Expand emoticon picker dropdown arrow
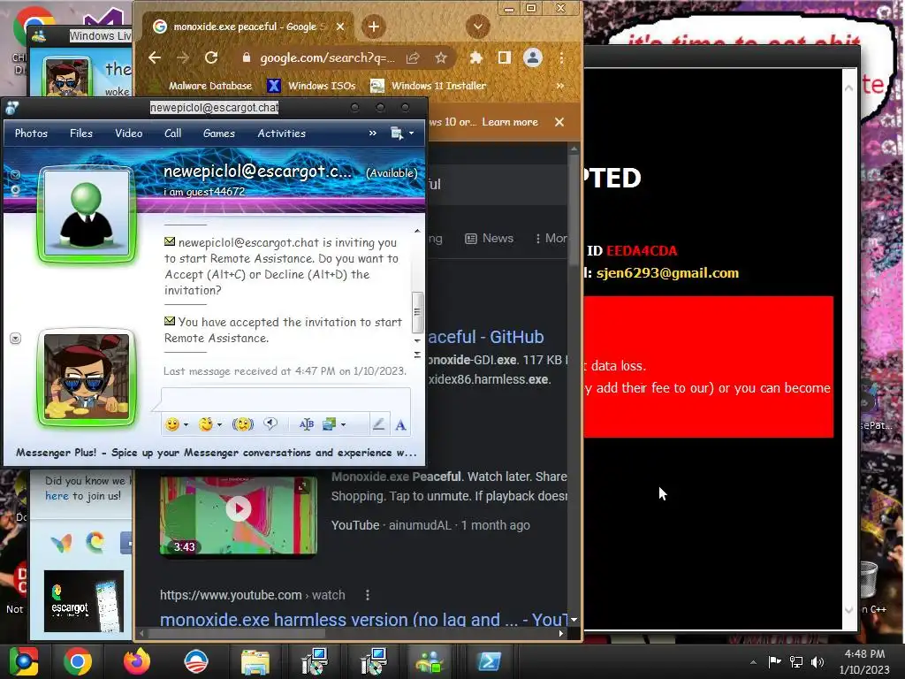 point(186,425)
